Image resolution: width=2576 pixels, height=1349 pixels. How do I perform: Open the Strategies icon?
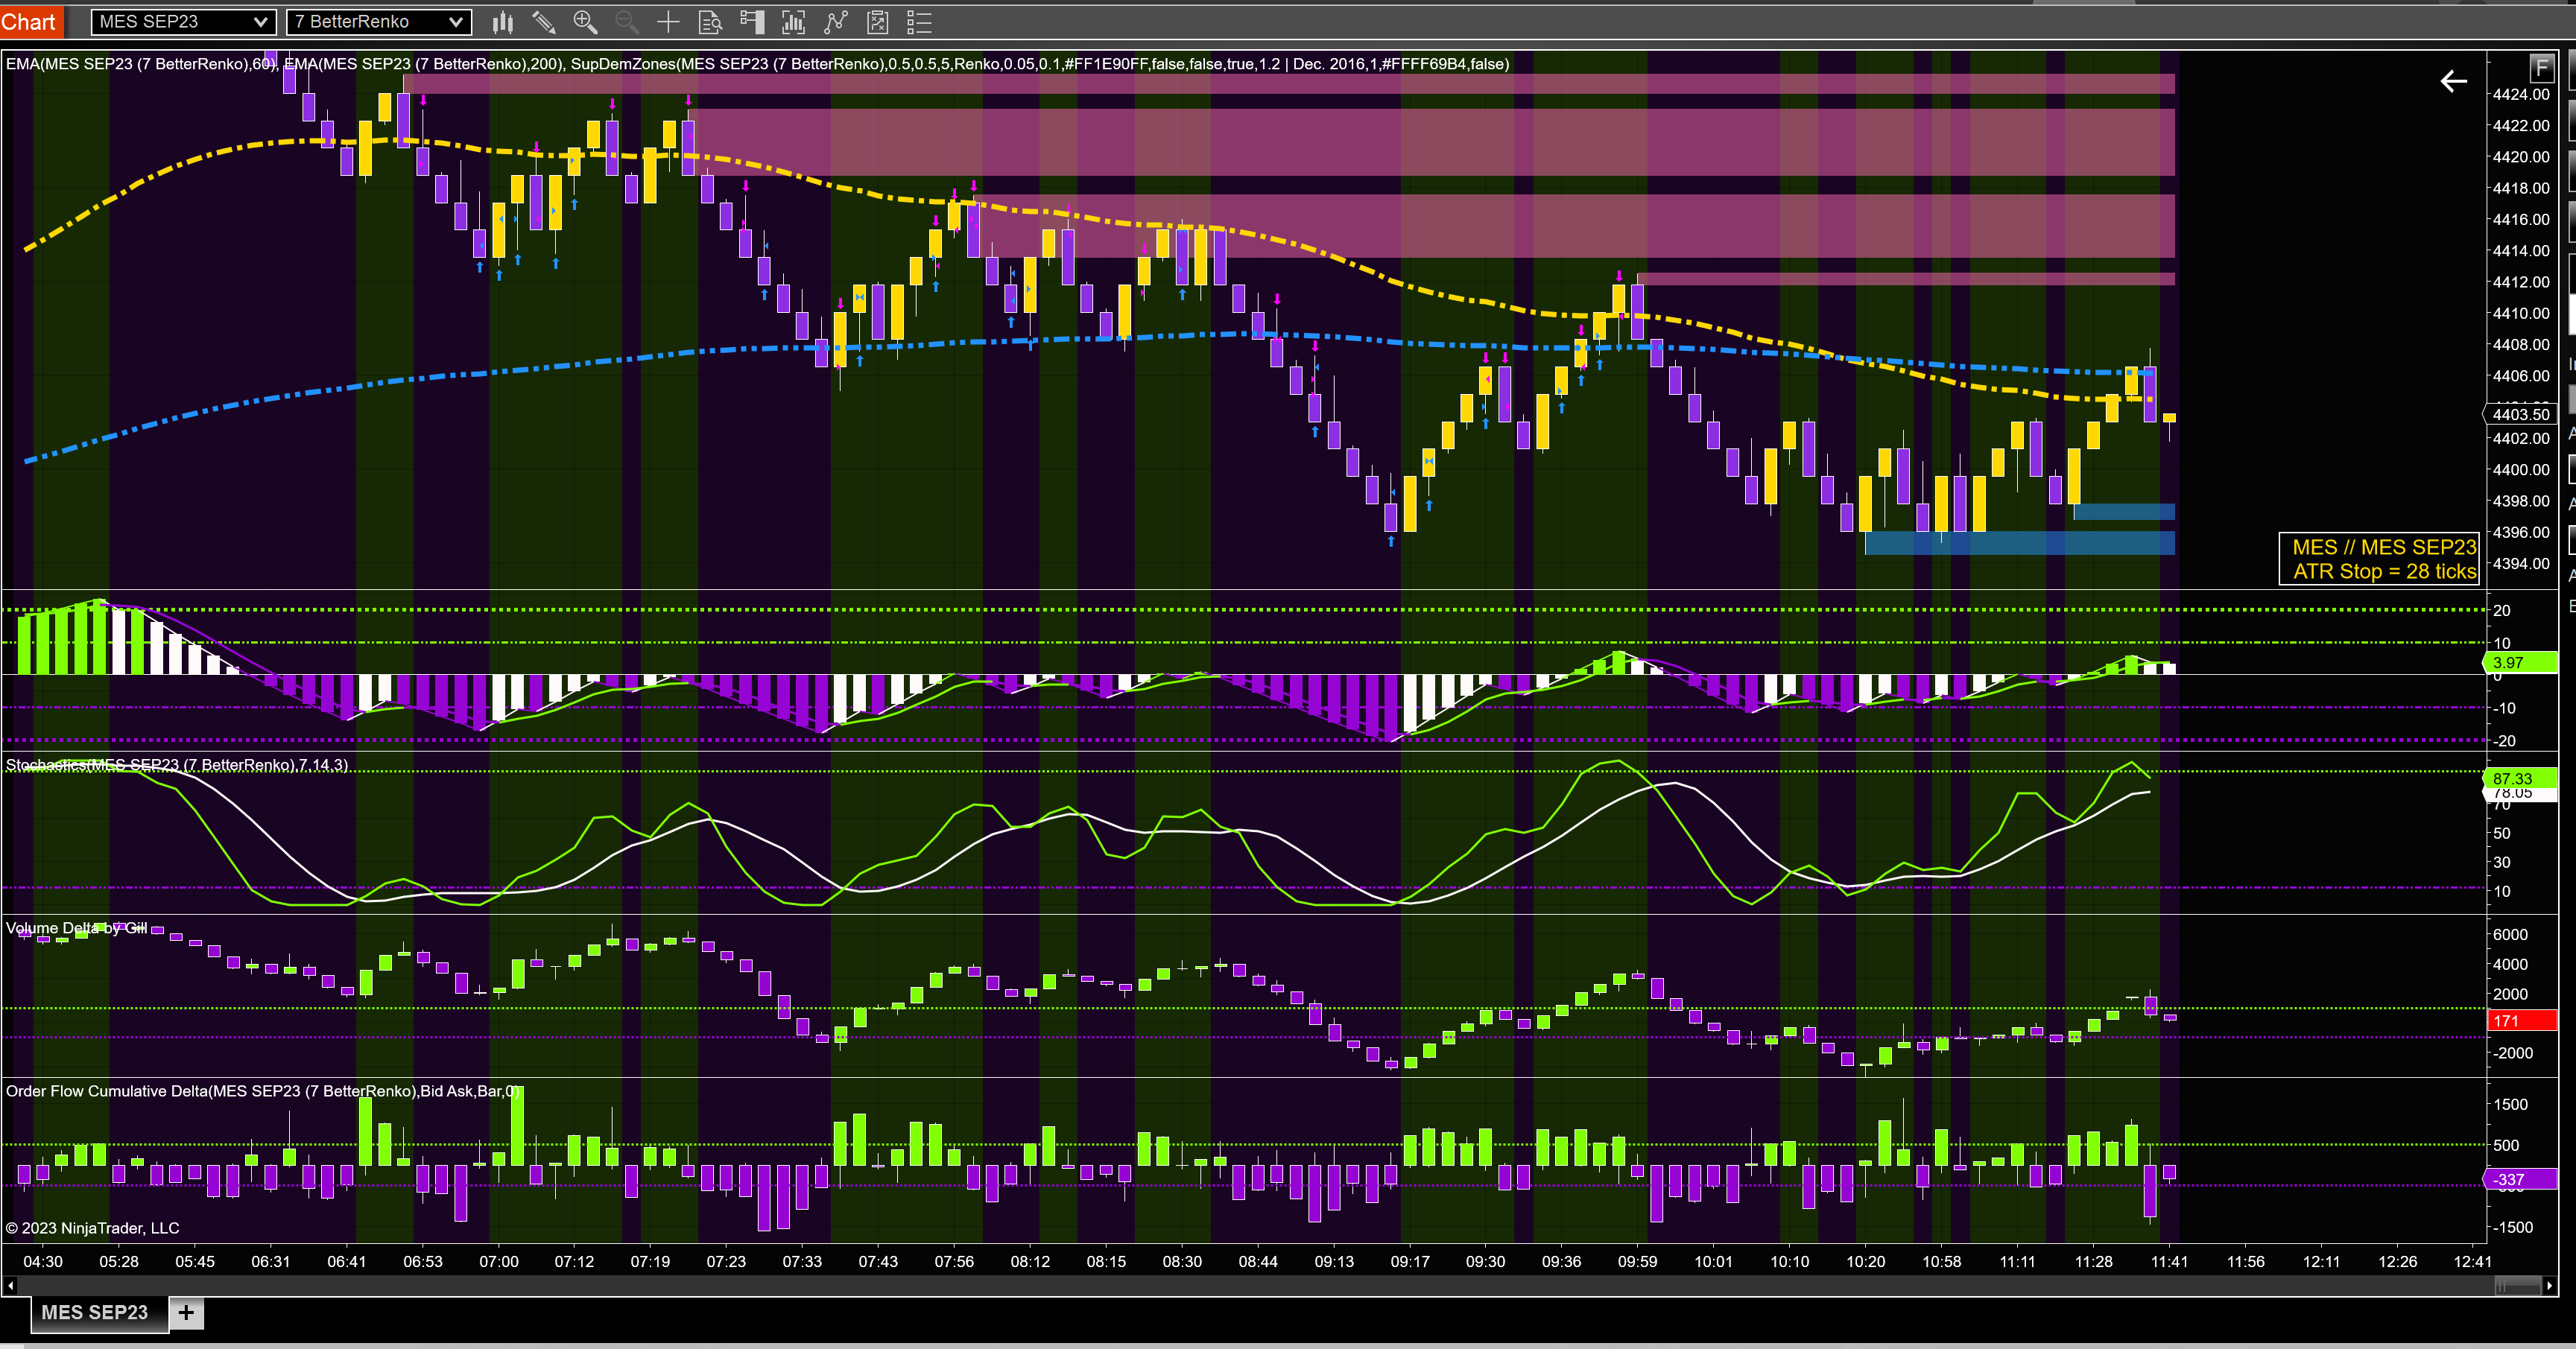[877, 21]
